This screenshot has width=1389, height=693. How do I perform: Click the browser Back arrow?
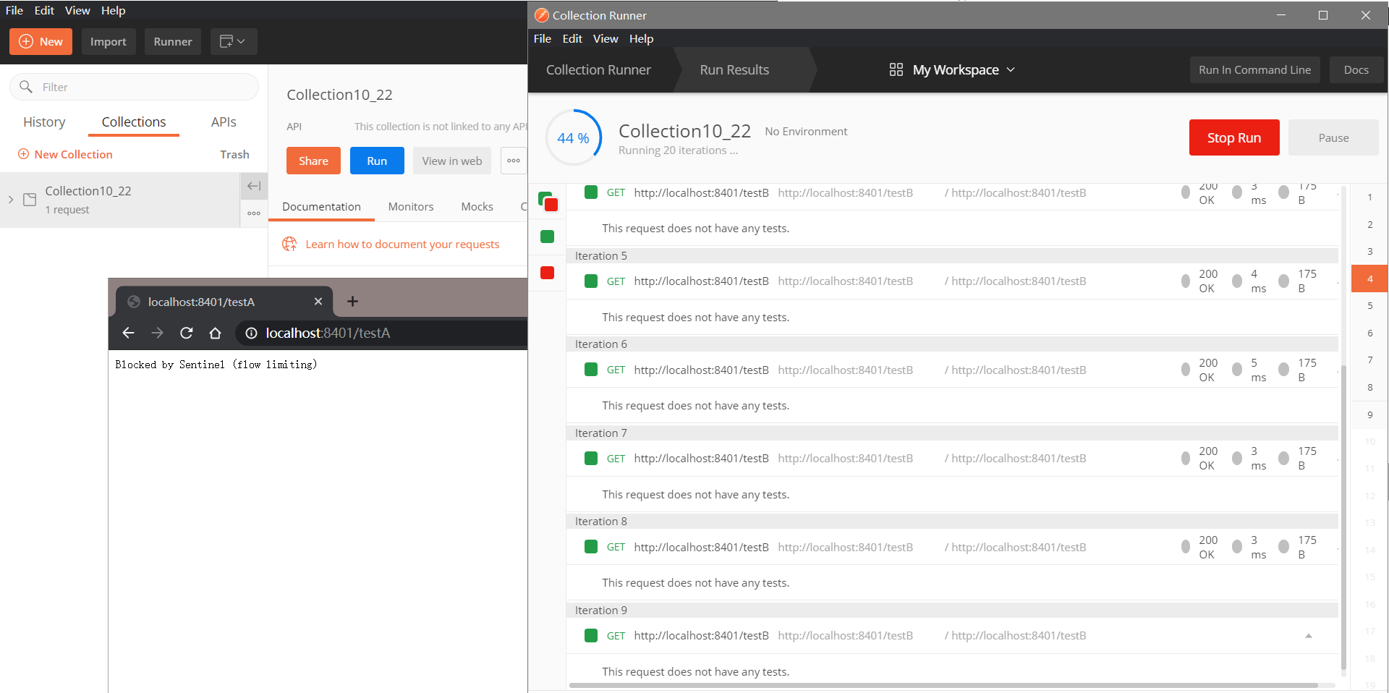pos(128,333)
